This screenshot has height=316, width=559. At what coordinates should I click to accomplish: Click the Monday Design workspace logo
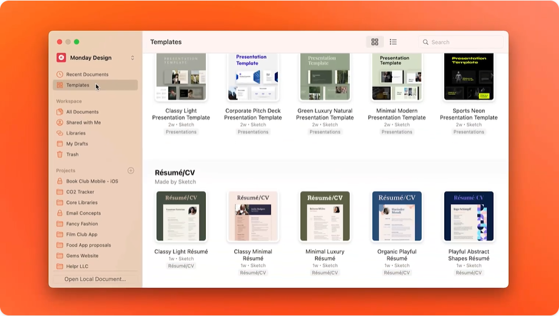click(61, 58)
